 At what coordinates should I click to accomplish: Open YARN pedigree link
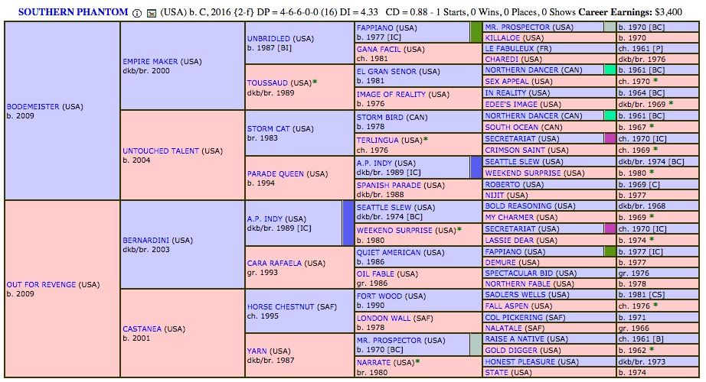(x=257, y=351)
